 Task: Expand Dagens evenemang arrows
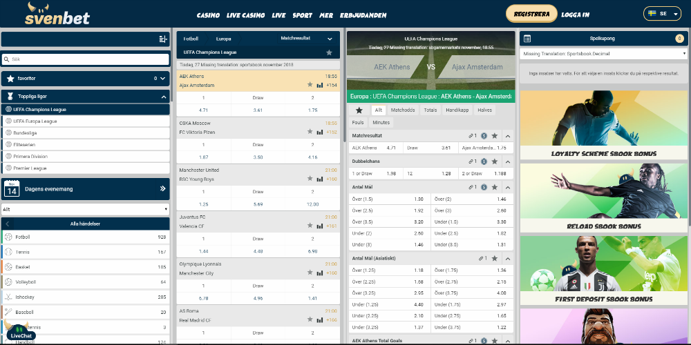pyautogui.click(x=162, y=189)
